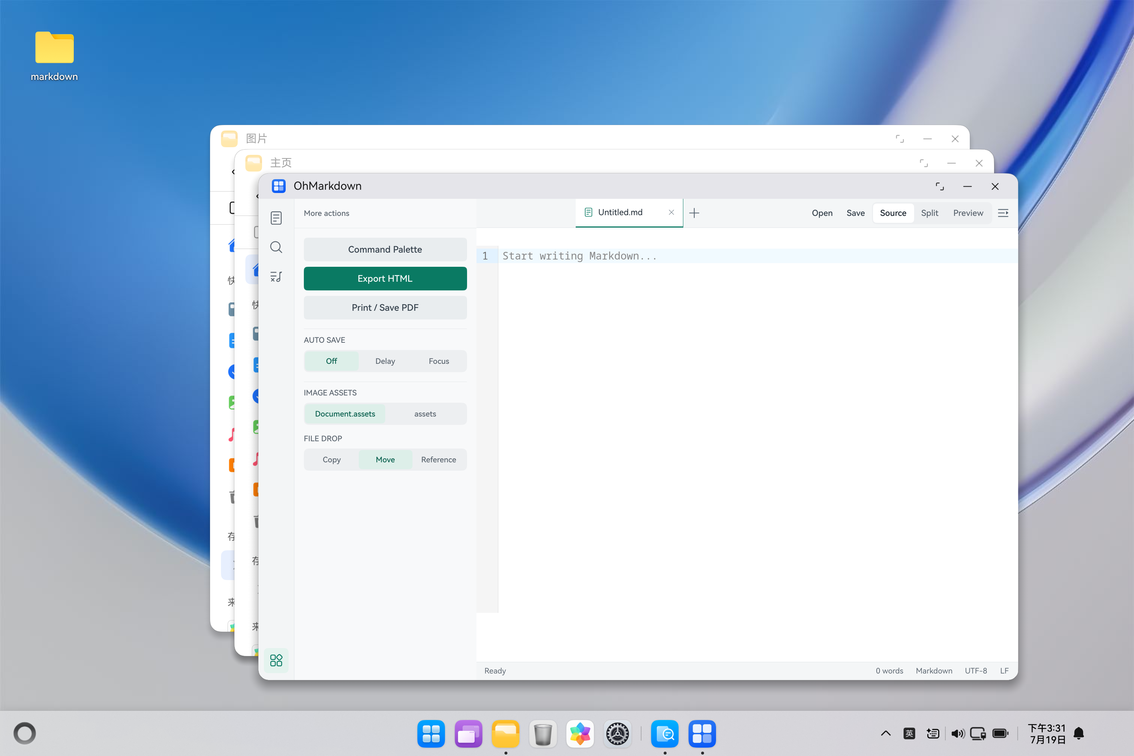
Task: Click the UTF-8 encoding status entry
Action: pos(976,671)
